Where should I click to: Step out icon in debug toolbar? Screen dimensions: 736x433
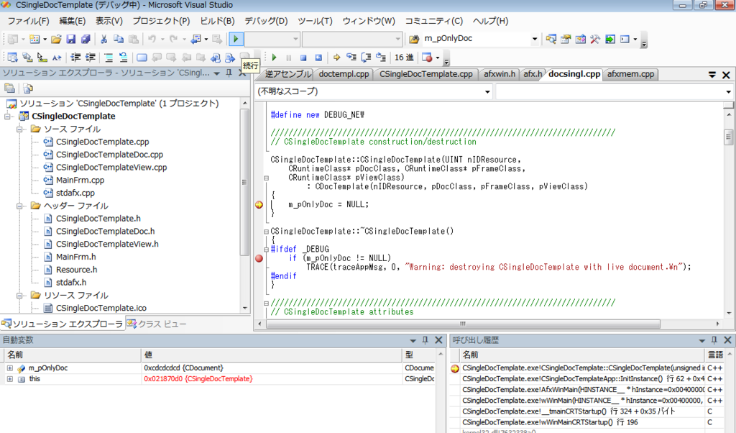381,58
